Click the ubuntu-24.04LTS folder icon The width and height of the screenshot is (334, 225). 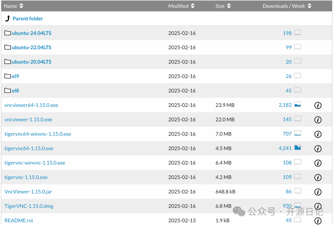[8, 33]
